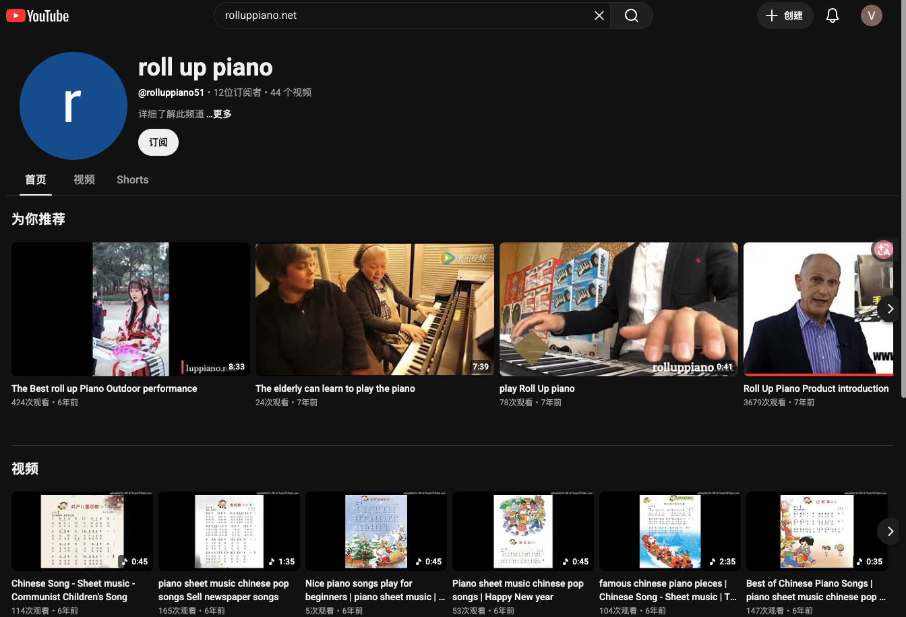Click the 'roll up piano' channel name
The image size is (906, 617).
(206, 67)
